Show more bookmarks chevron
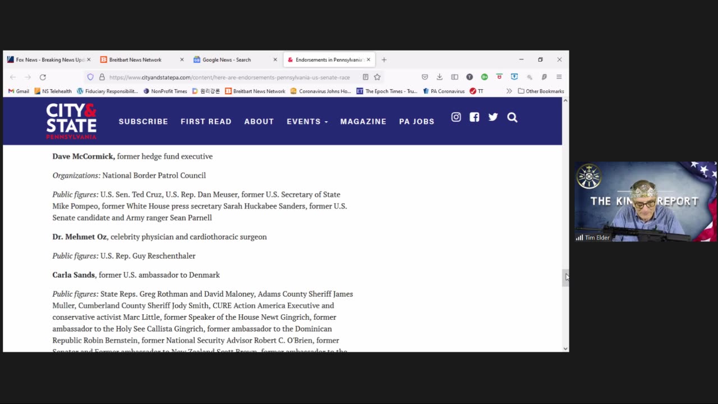This screenshot has height=404, width=718. 509,91
